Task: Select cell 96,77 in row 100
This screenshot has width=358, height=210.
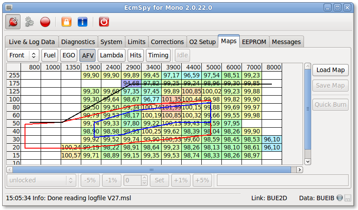Action: click(151, 99)
